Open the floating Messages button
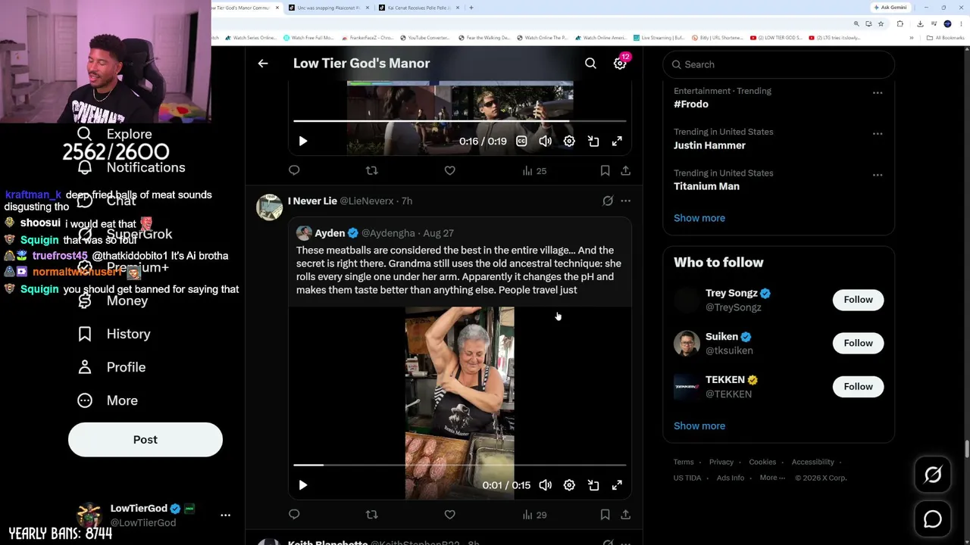970x545 pixels. pyautogui.click(x=933, y=519)
